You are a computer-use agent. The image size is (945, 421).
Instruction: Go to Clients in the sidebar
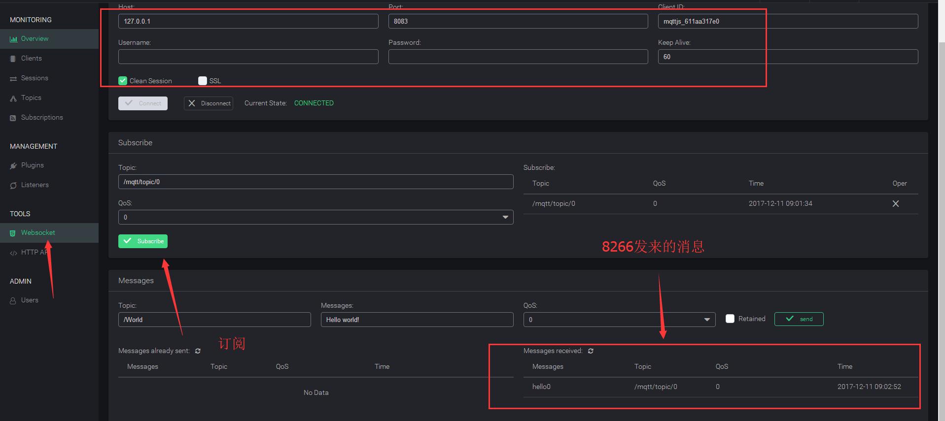coord(32,59)
